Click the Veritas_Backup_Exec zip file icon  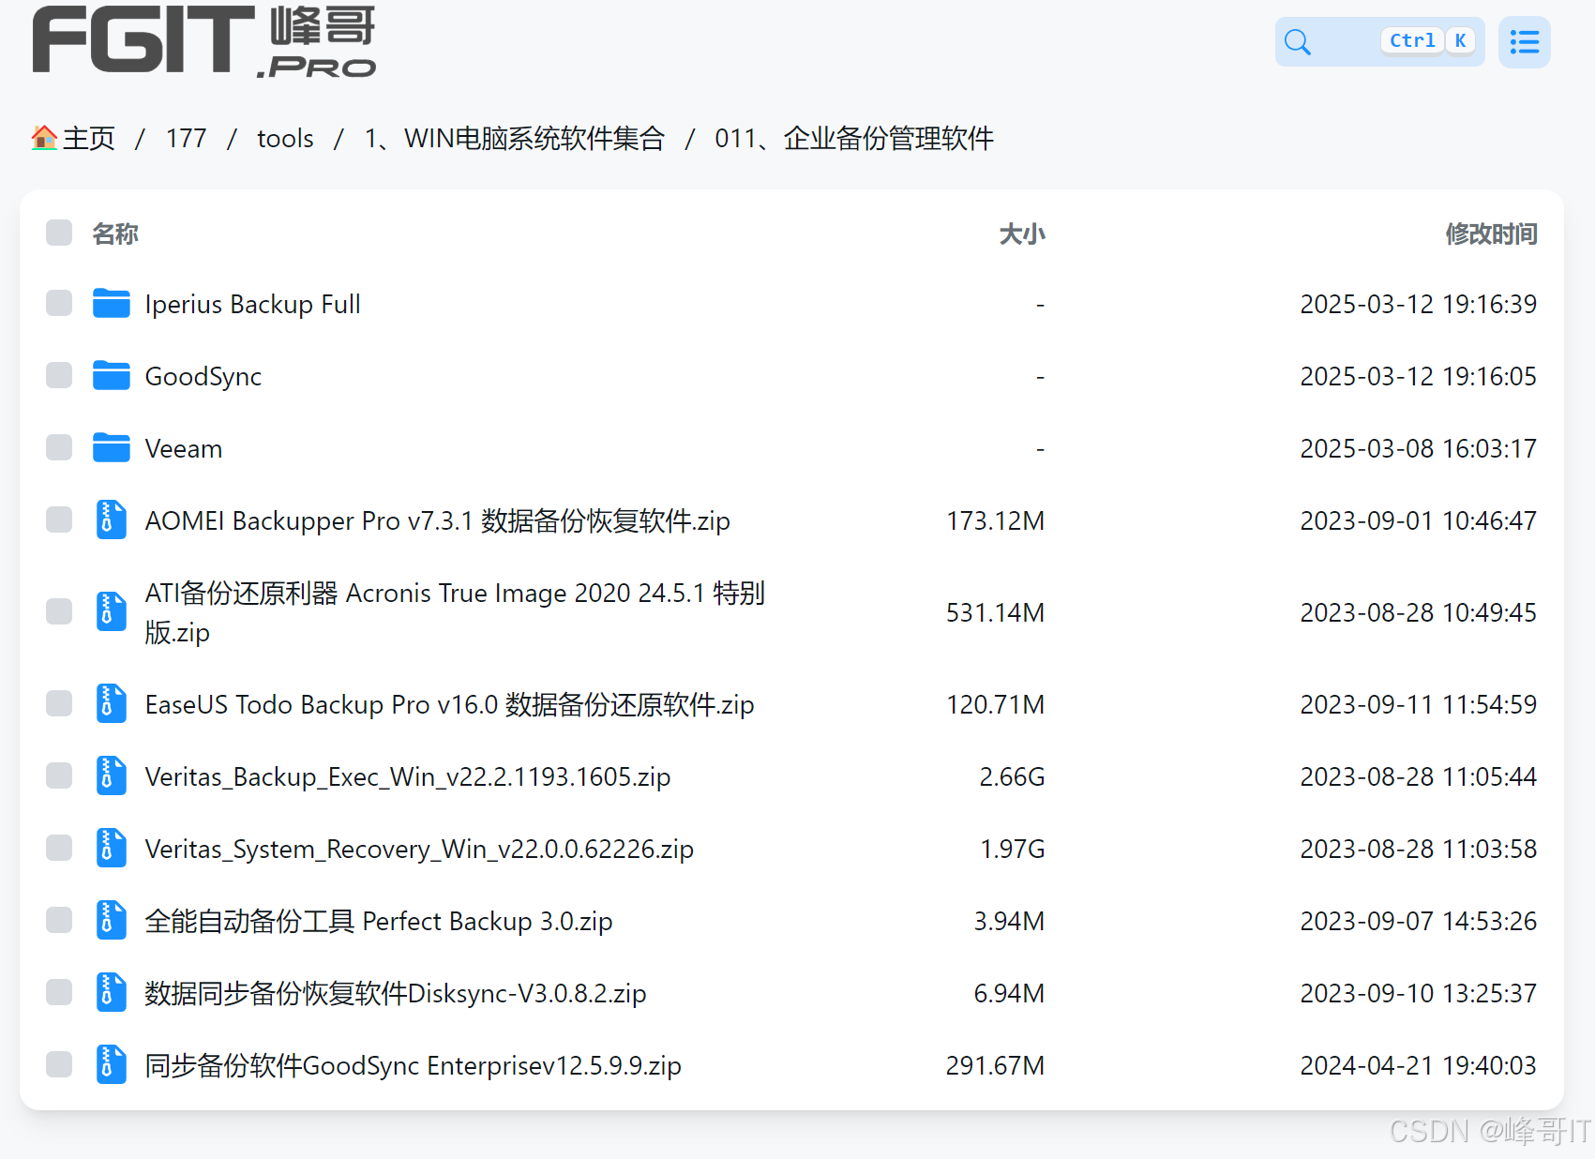point(112,776)
